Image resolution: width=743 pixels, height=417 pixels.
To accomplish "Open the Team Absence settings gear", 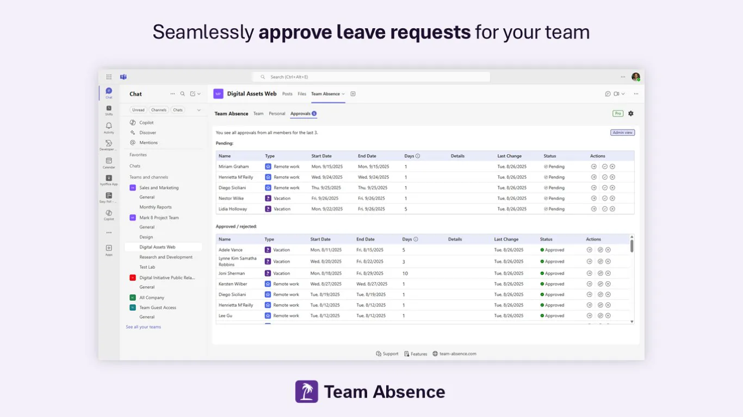I will [631, 113].
